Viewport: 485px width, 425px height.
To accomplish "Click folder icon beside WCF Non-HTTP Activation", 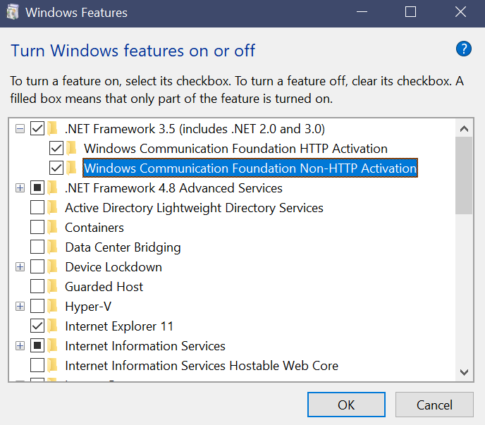I will 72,168.
